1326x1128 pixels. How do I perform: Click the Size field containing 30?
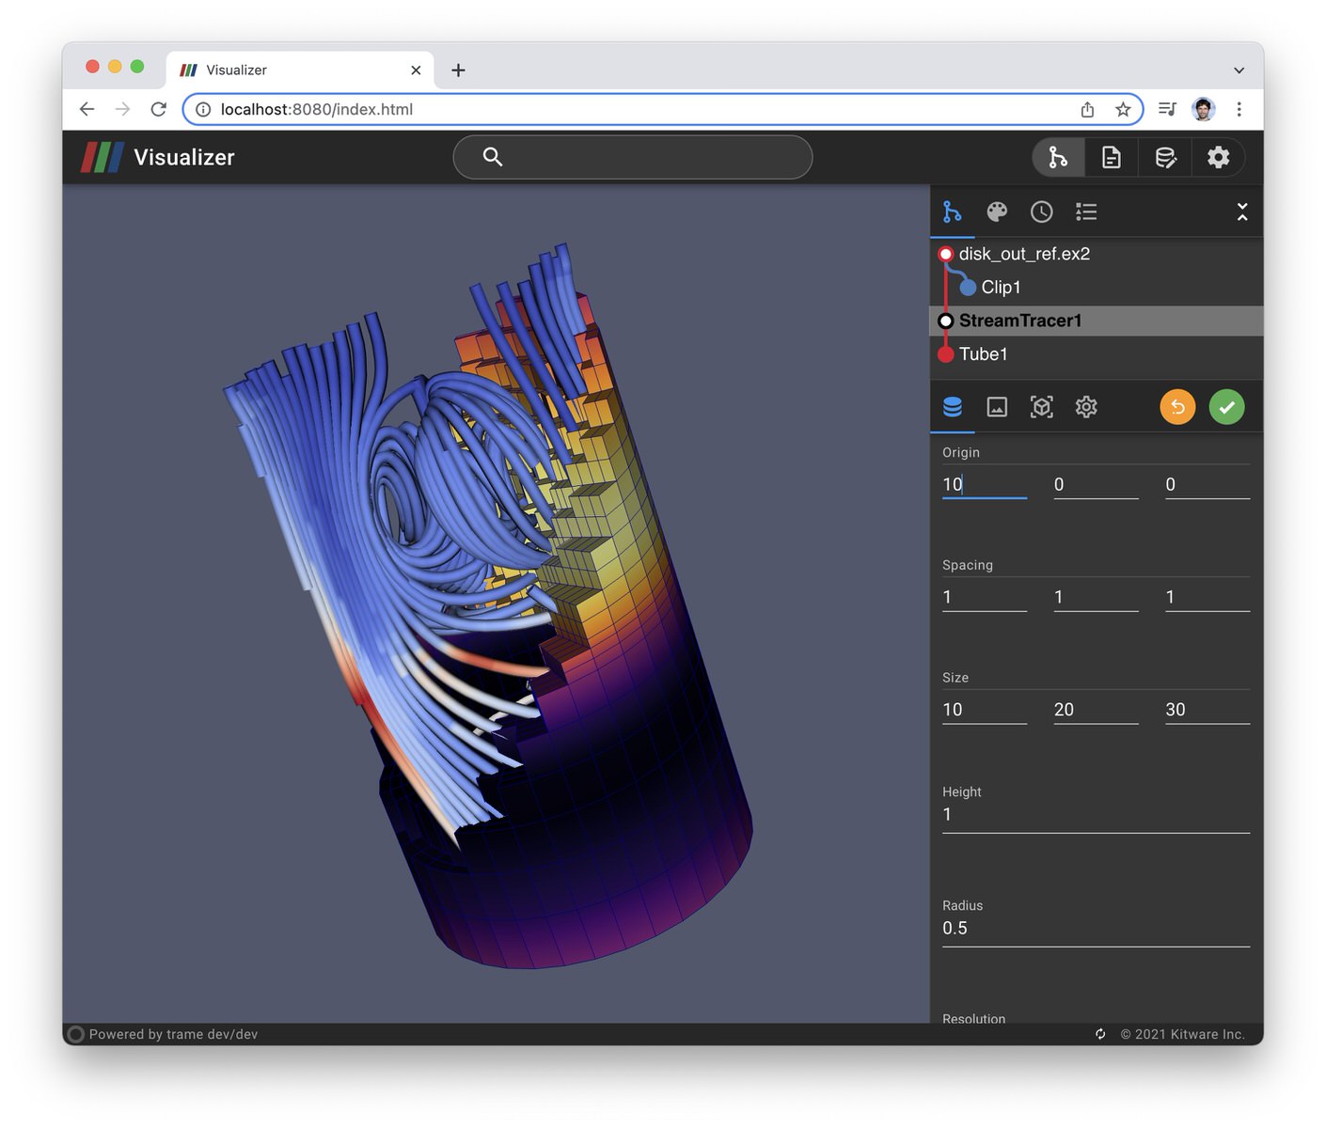(1208, 710)
